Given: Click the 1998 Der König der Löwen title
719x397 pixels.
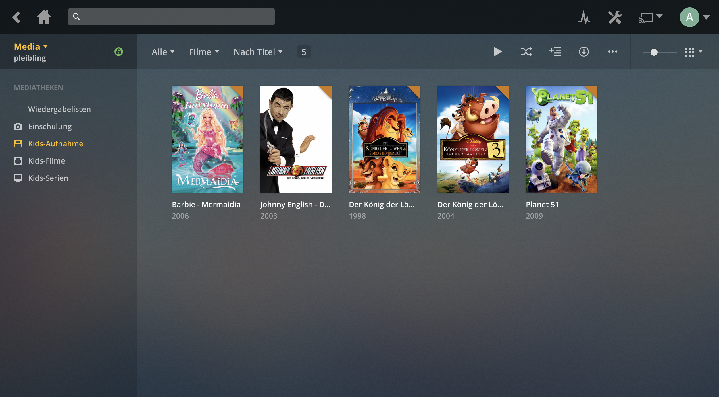Looking at the screenshot, I should pos(382,205).
